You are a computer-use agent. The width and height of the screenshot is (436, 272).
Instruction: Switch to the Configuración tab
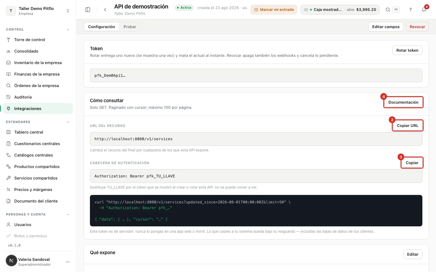click(101, 27)
